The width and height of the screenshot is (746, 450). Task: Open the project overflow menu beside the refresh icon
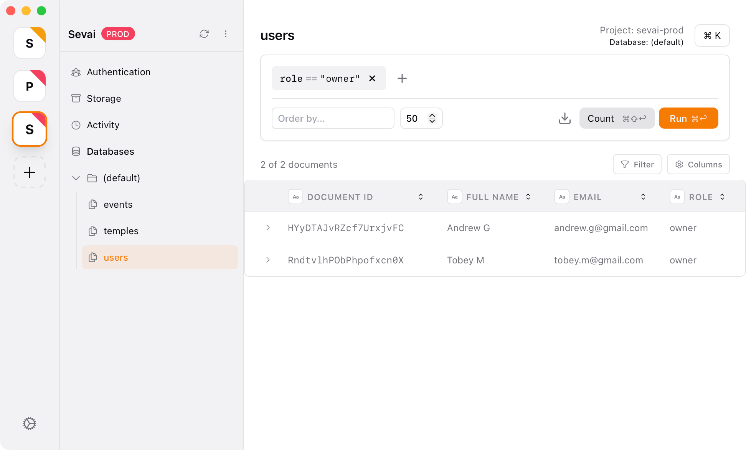[x=226, y=34]
